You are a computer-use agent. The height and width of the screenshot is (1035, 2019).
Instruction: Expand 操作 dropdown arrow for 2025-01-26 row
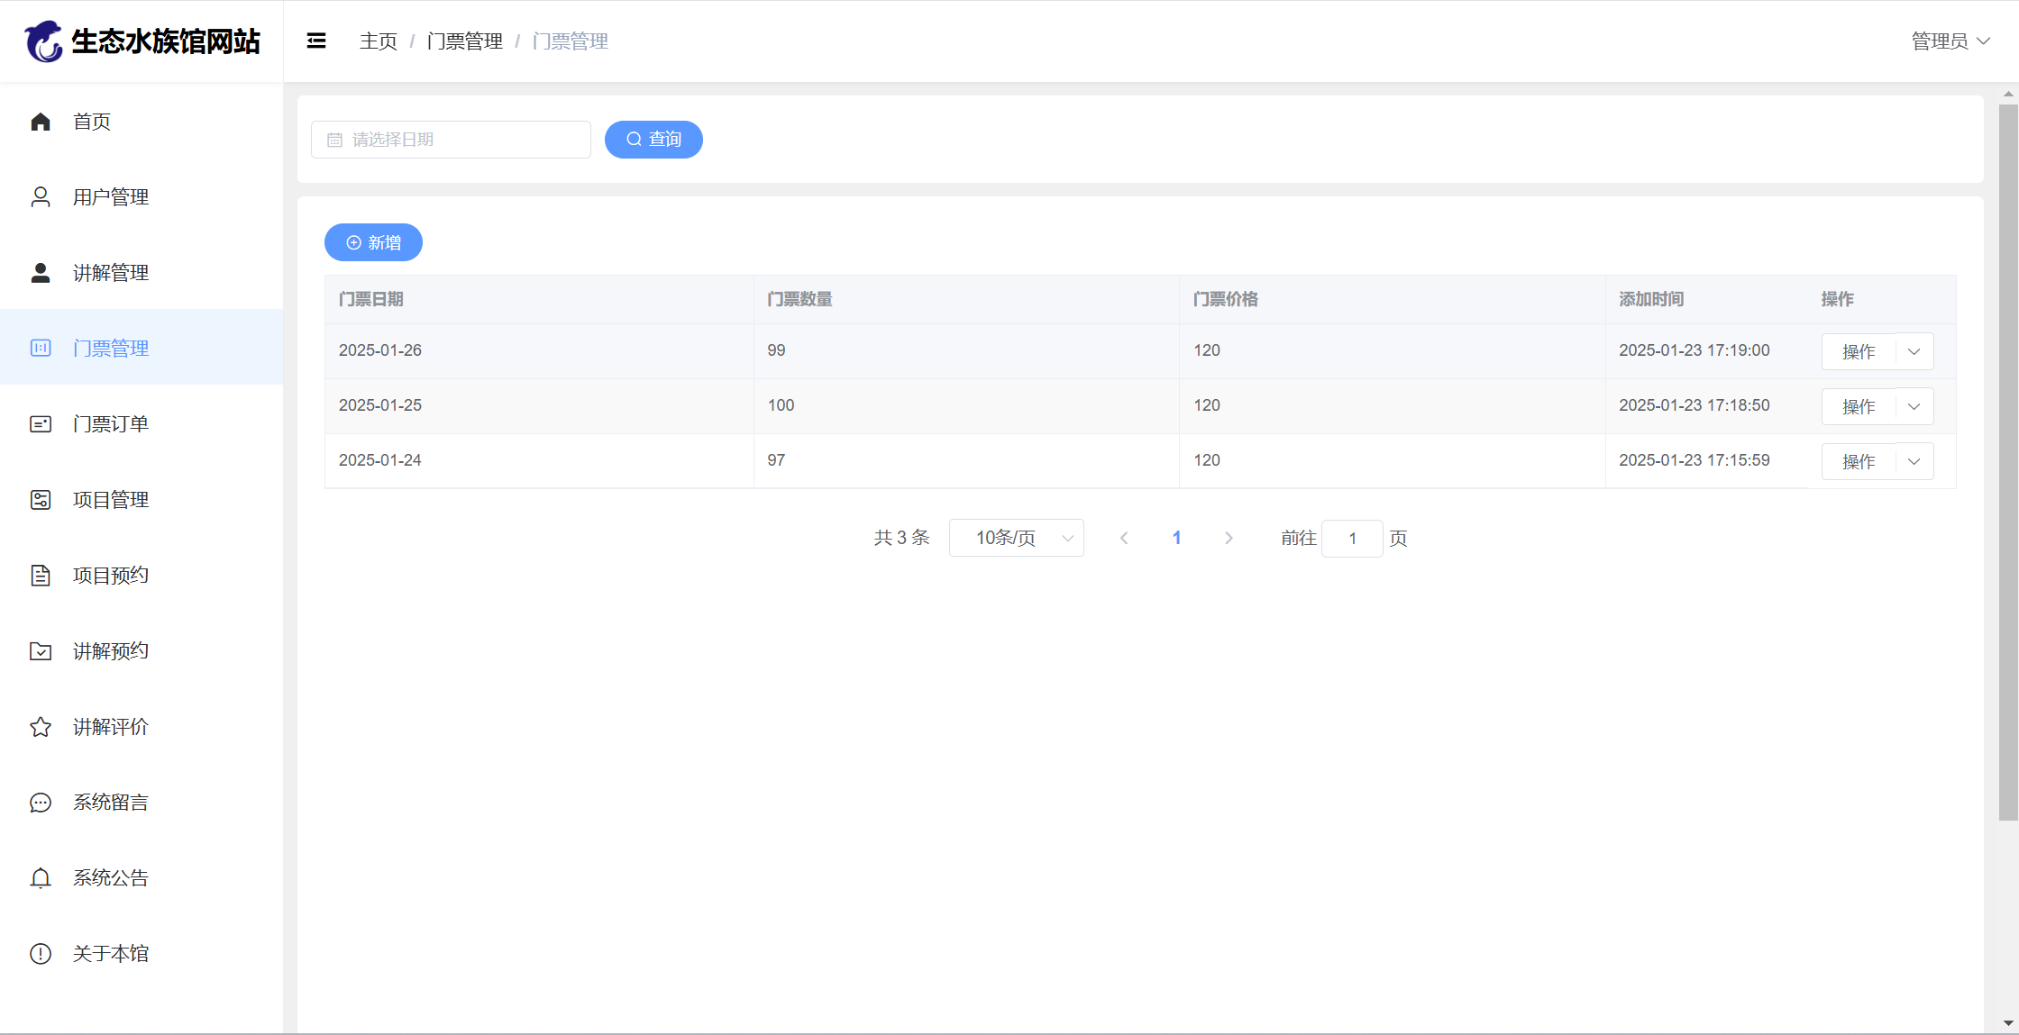point(1914,351)
